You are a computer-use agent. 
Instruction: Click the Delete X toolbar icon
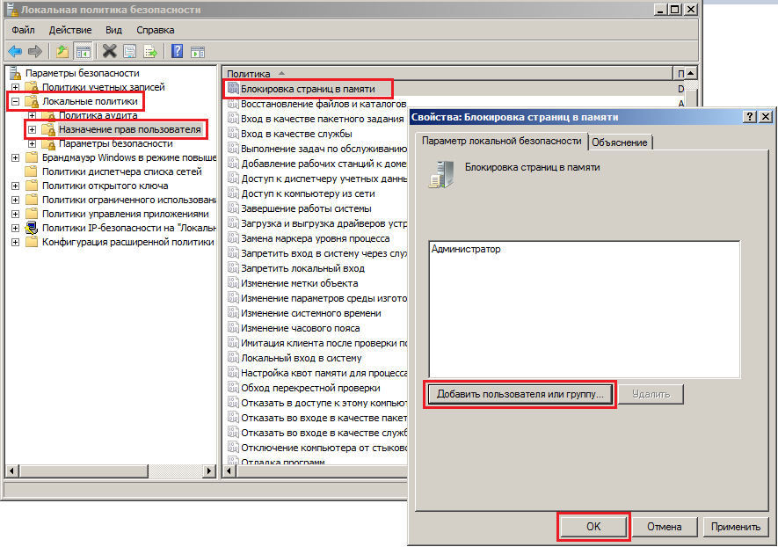(x=109, y=51)
